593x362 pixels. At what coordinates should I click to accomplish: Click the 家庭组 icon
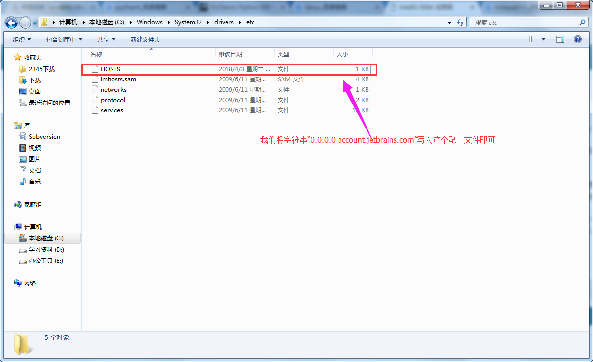tap(18, 204)
